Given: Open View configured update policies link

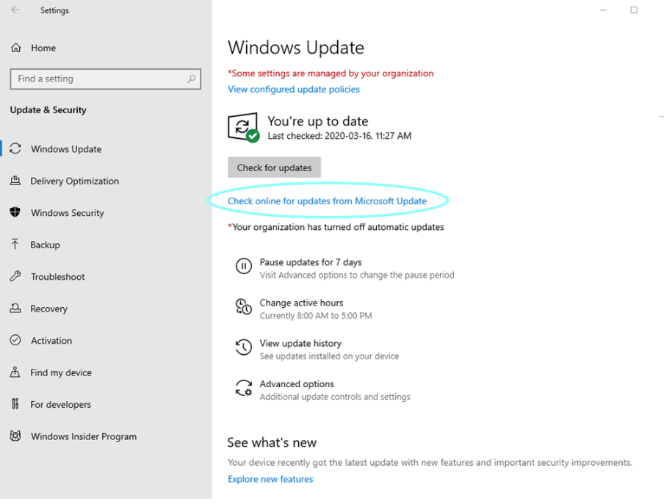Looking at the screenshot, I should (x=294, y=90).
